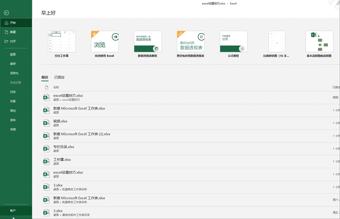This screenshot has width=340, height=219.
Task: Open 新建 Microsoft Excel 工作表.xlsx in 批量修改工作表名称
Action: [x=190, y=200]
